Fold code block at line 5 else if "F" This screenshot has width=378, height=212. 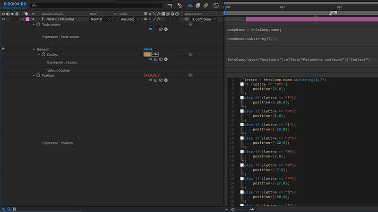(x=242, y=98)
